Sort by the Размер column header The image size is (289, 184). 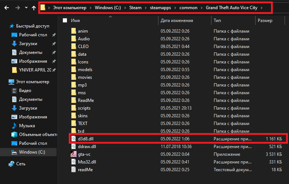(x=265, y=21)
